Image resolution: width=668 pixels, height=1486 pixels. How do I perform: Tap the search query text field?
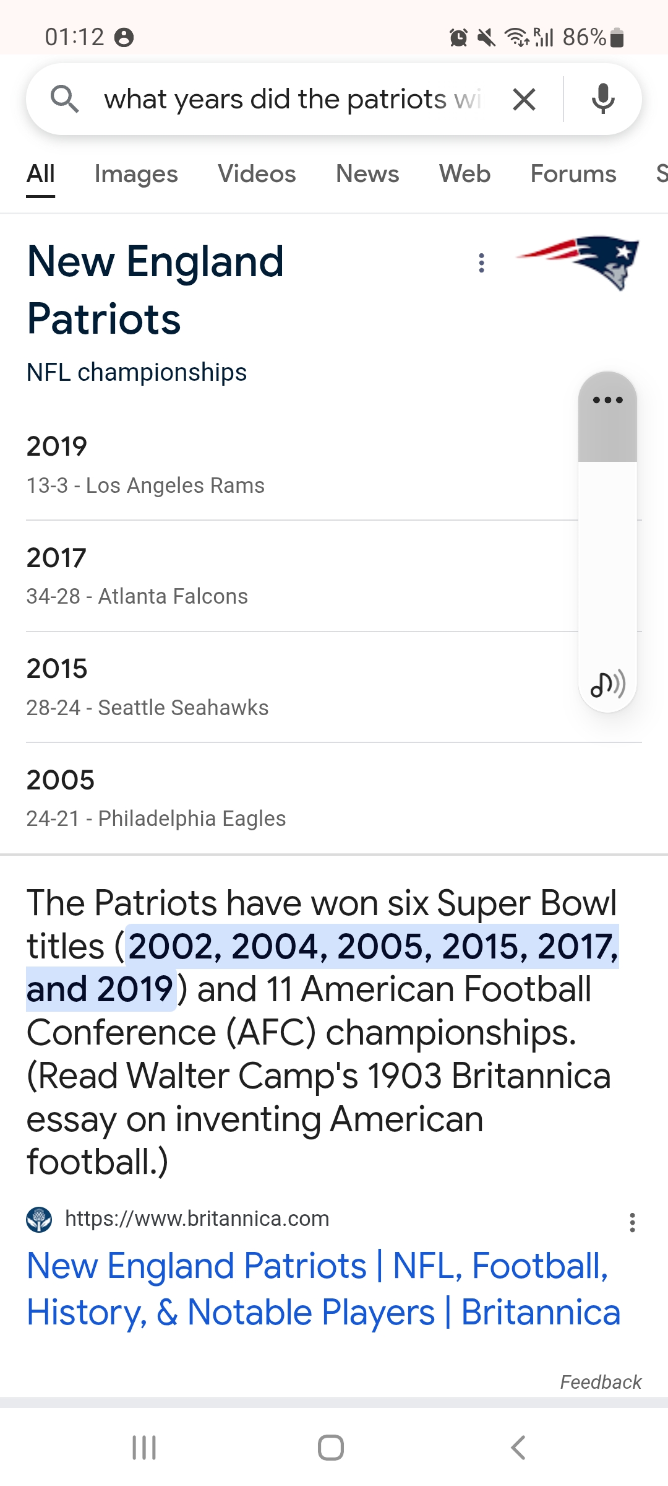click(293, 99)
